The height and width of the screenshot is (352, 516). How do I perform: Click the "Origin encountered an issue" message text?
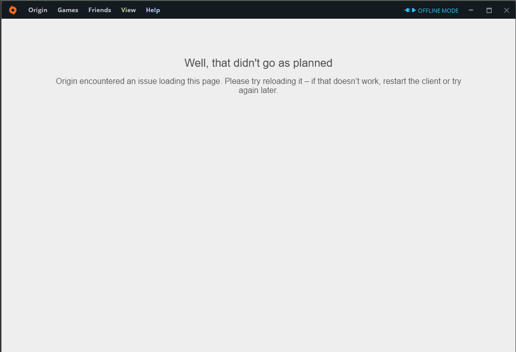click(259, 85)
